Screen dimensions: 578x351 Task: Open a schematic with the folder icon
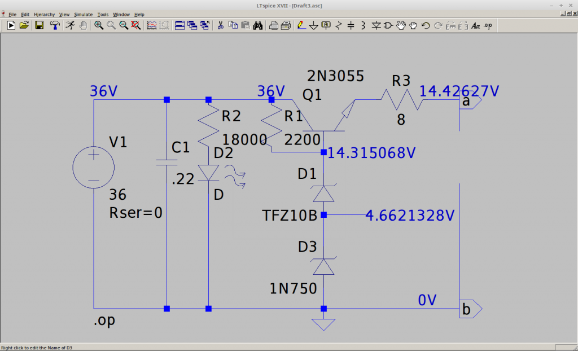click(24, 25)
